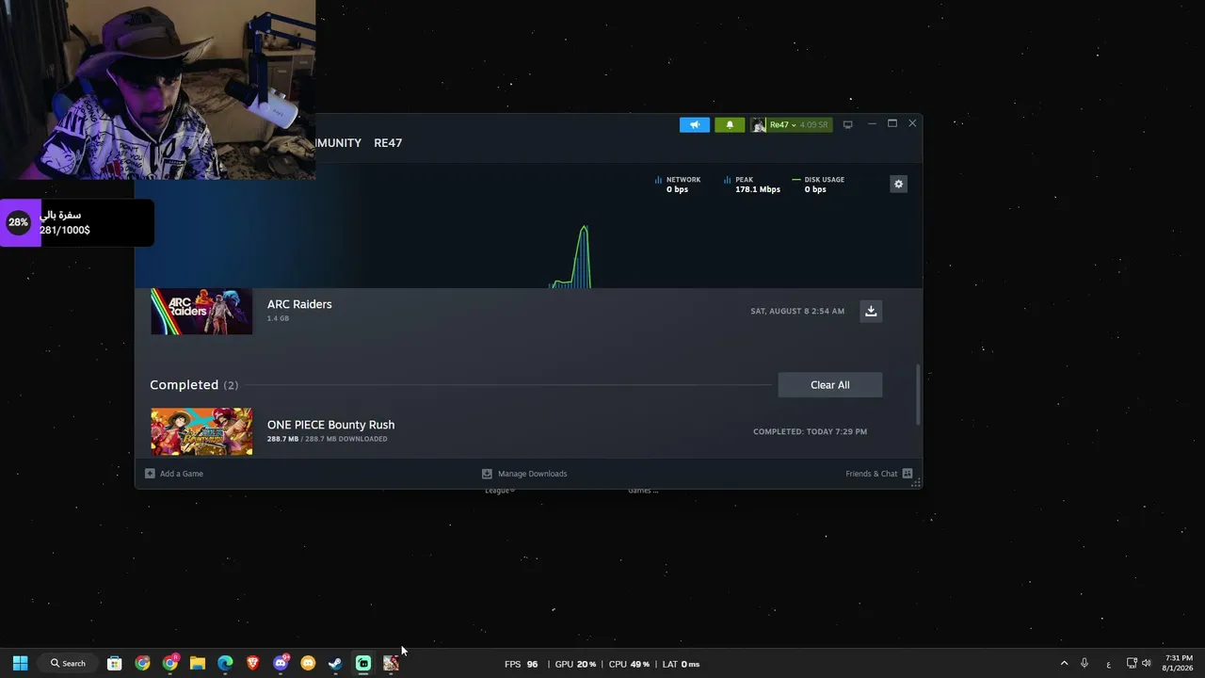Screen dimensions: 1205x678
Task: Open the ARC Raiders game thumbnail
Action: click(201, 311)
